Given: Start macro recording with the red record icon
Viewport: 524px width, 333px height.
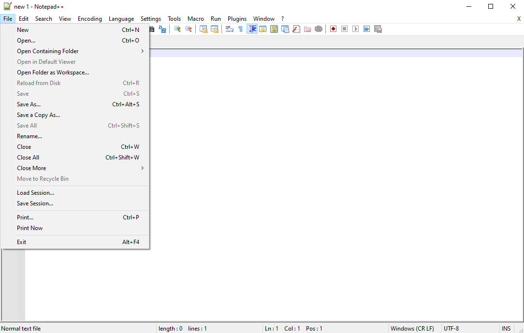Looking at the screenshot, I should [333, 29].
